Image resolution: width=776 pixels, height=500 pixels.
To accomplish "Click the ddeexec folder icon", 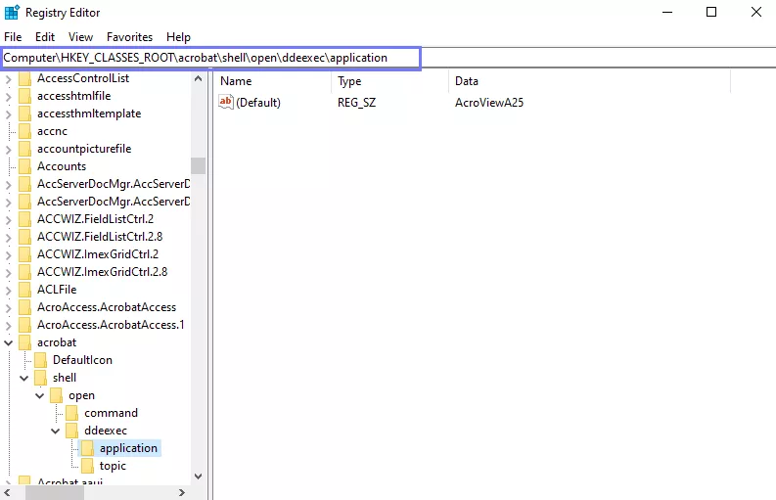I will (71, 431).
